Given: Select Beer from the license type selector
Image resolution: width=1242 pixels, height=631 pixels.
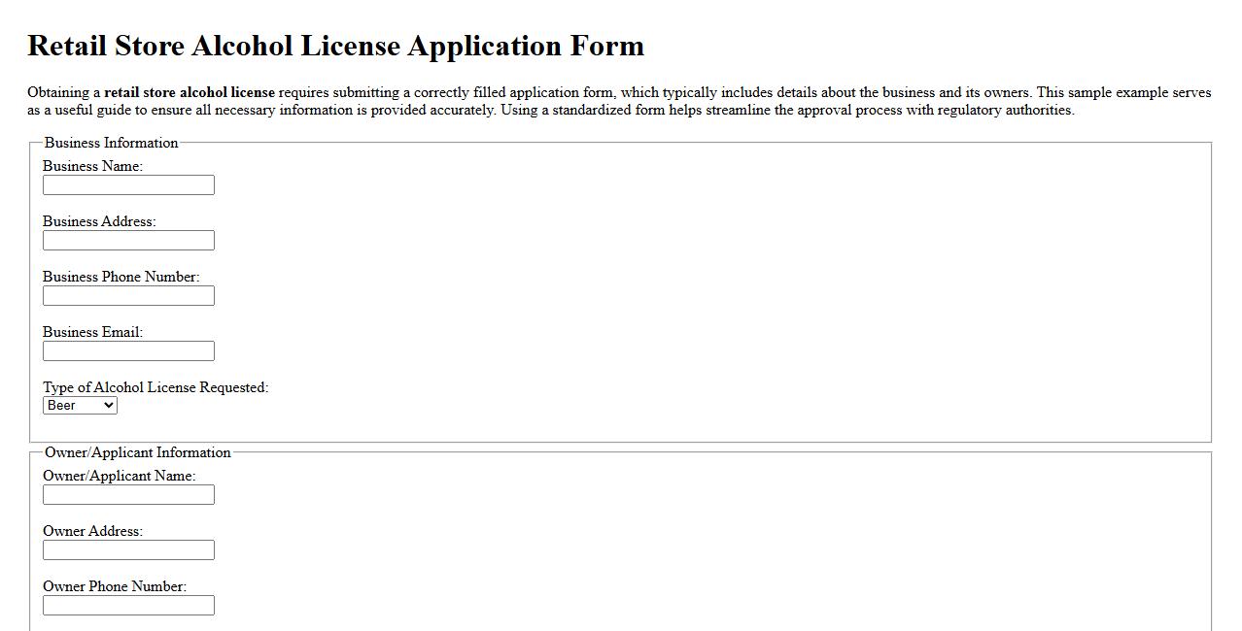Looking at the screenshot, I should pos(80,405).
